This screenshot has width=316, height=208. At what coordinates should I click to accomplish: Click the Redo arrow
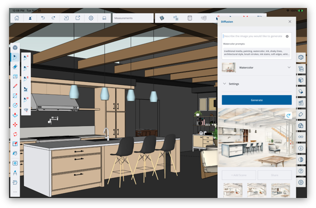pyautogui.click(x=53, y=18)
